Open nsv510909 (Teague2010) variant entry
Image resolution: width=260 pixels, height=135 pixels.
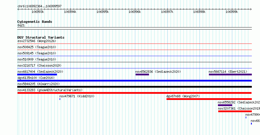coord(37,59)
